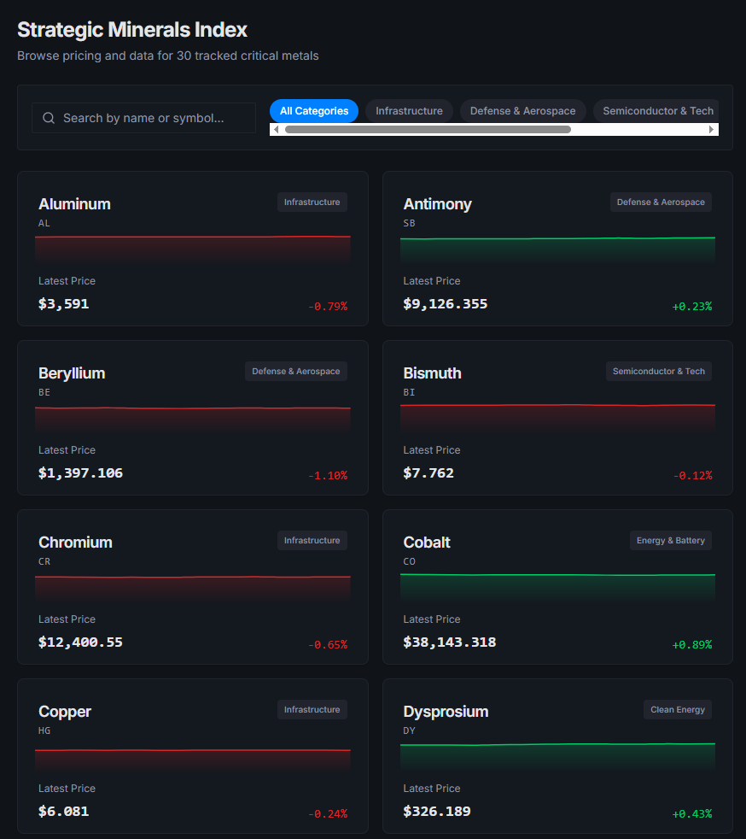Click the search magnifier icon

(x=49, y=118)
